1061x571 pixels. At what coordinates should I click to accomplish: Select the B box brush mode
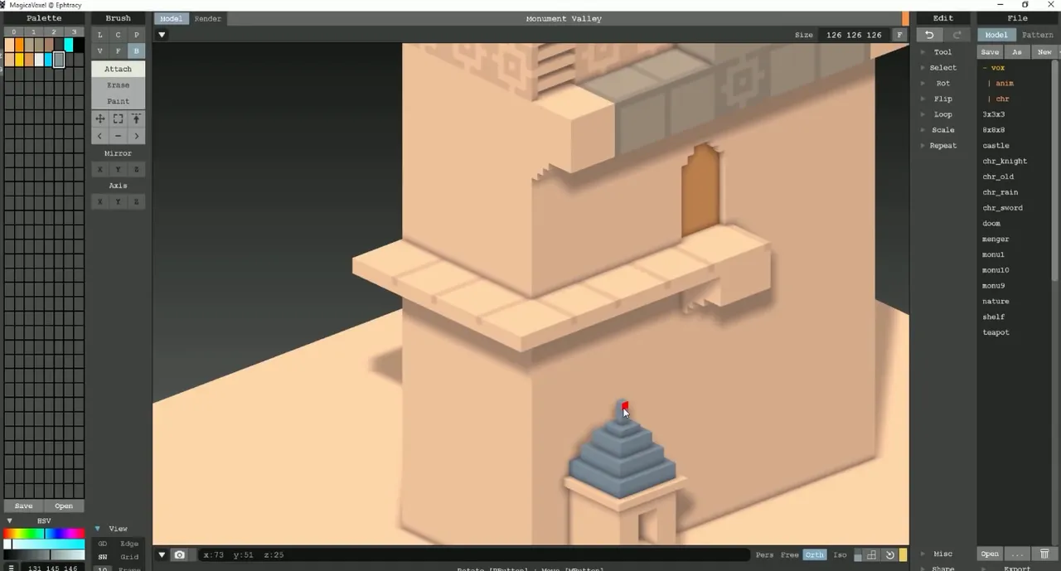(136, 51)
